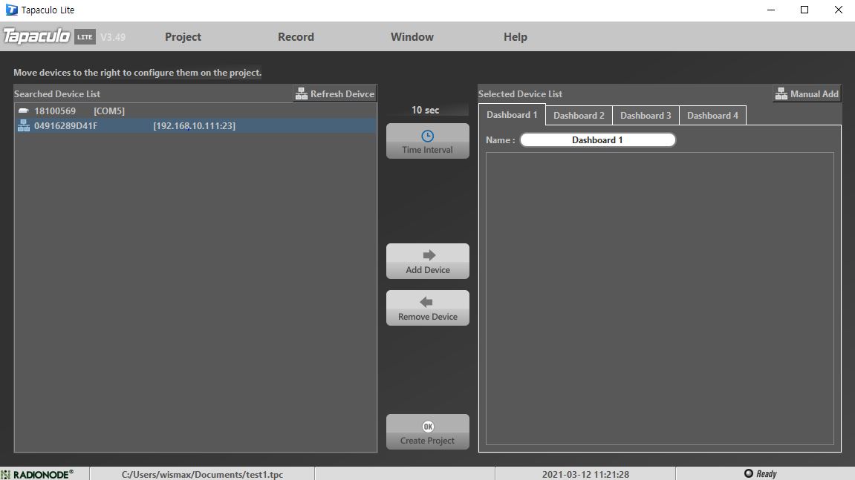Switch to the Dashboard 1 tab
Screen dimensions: 855x480
512,115
